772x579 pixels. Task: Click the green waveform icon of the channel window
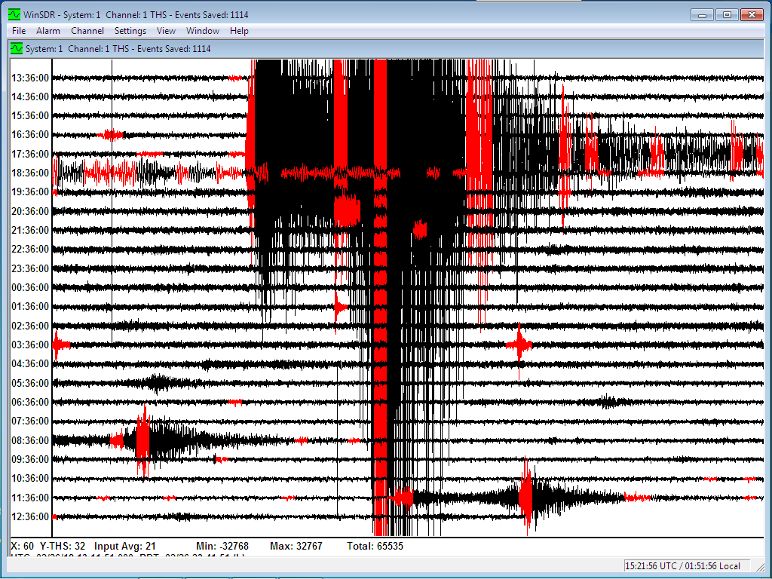(x=17, y=49)
